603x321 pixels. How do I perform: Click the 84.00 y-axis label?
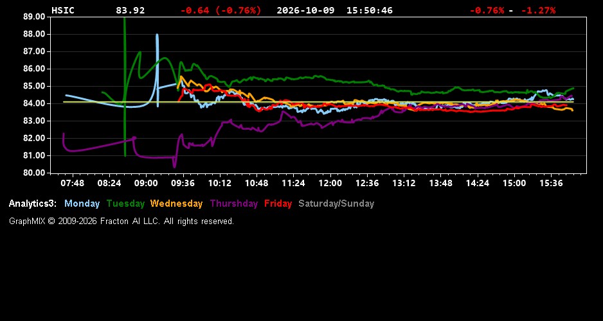coord(34,103)
